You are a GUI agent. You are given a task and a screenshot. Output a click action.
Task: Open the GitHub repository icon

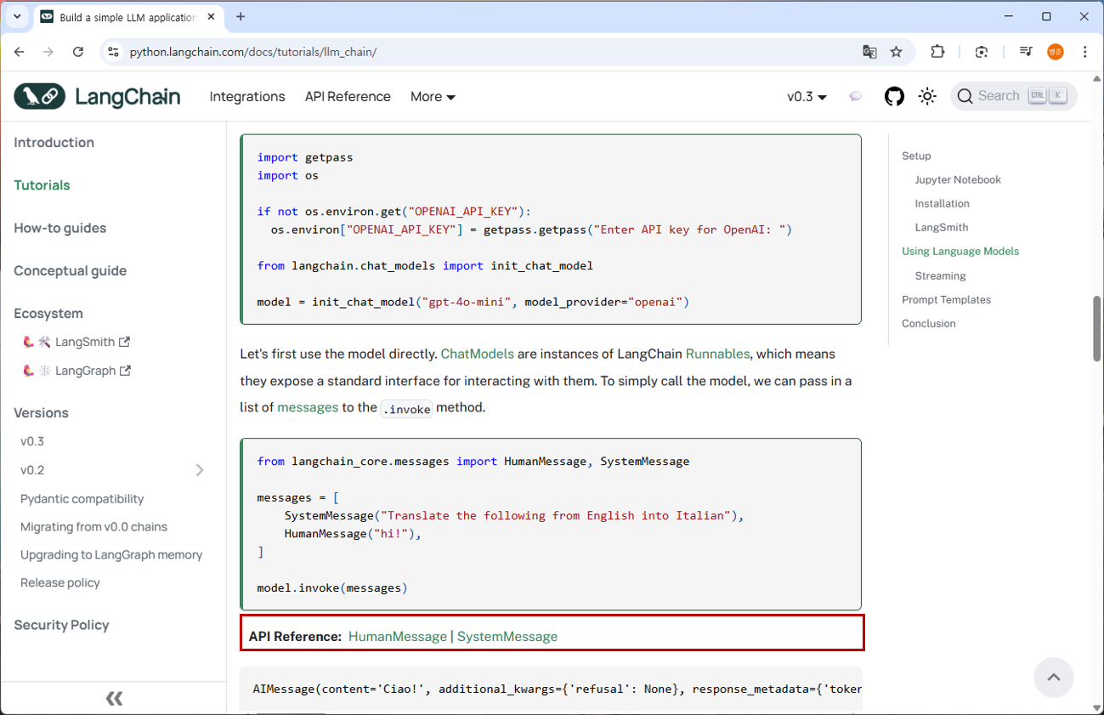pyautogui.click(x=894, y=96)
